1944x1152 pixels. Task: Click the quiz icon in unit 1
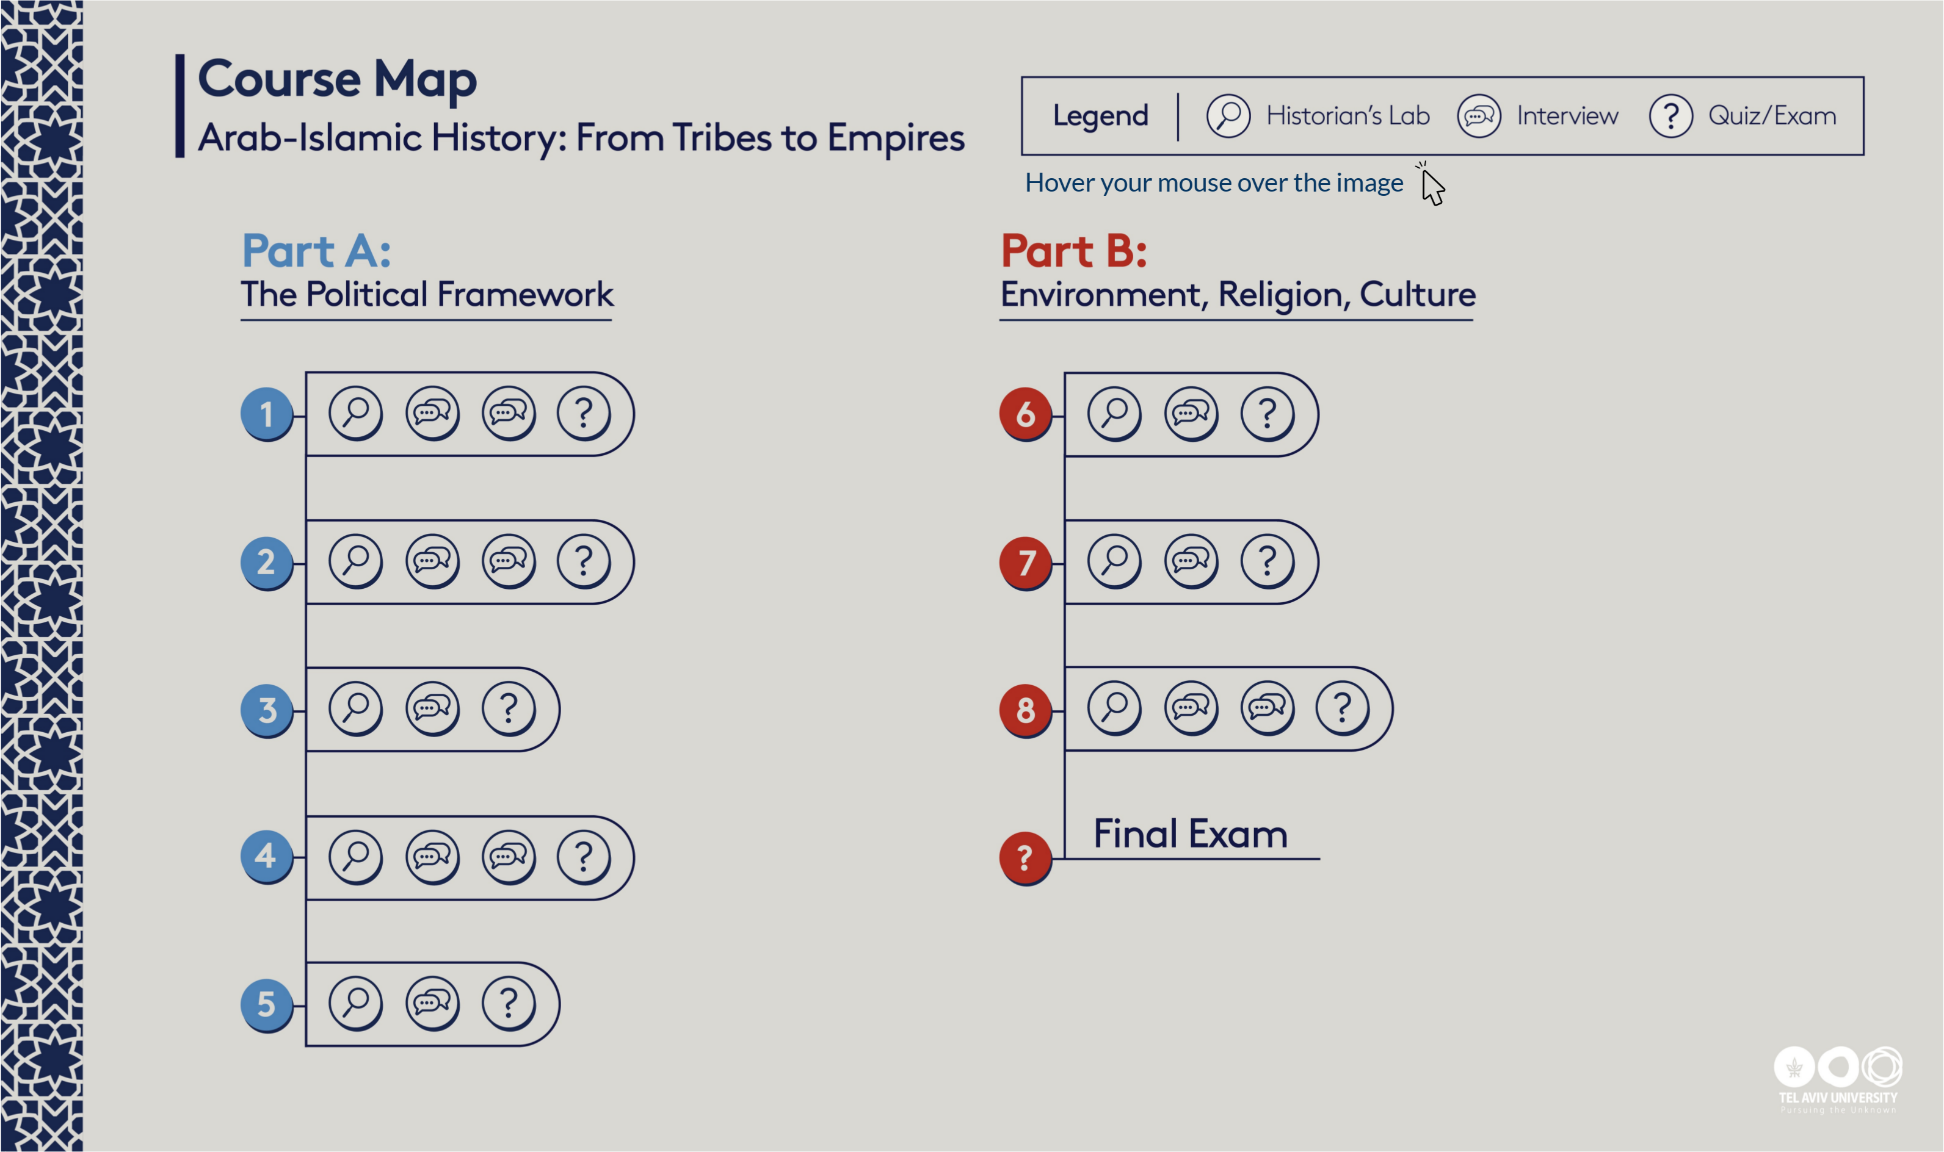point(583,412)
